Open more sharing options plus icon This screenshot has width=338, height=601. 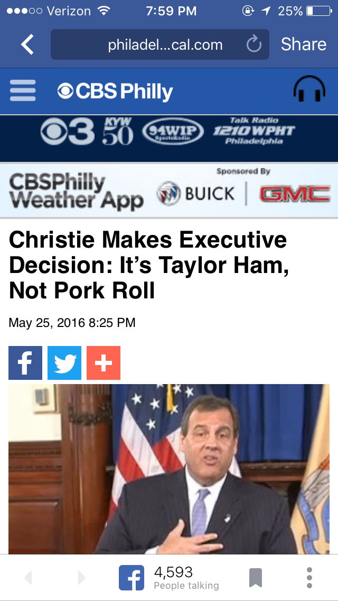click(x=104, y=362)
